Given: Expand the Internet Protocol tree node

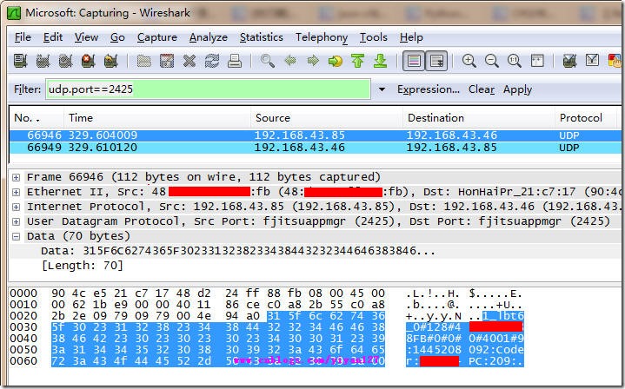Looking at the screenshot, I should click(x=16, y=207).
